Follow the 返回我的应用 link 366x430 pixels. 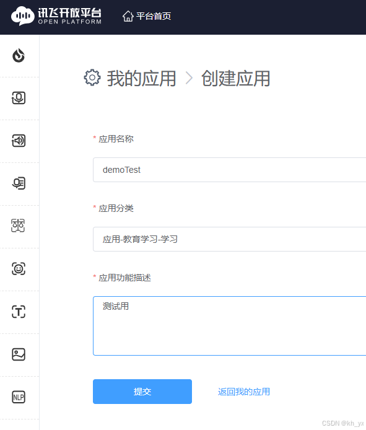point(244,392)
